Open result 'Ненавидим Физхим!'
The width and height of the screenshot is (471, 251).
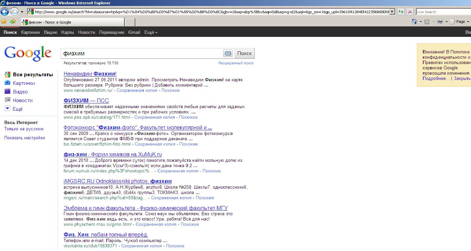[x=90, y=74]
